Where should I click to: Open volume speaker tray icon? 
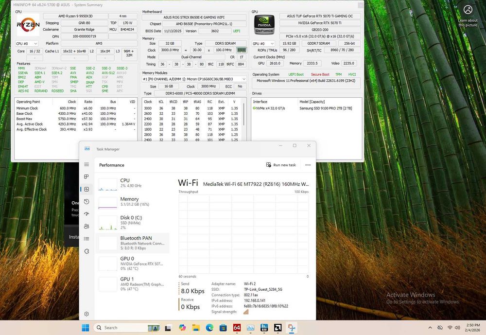457,328
